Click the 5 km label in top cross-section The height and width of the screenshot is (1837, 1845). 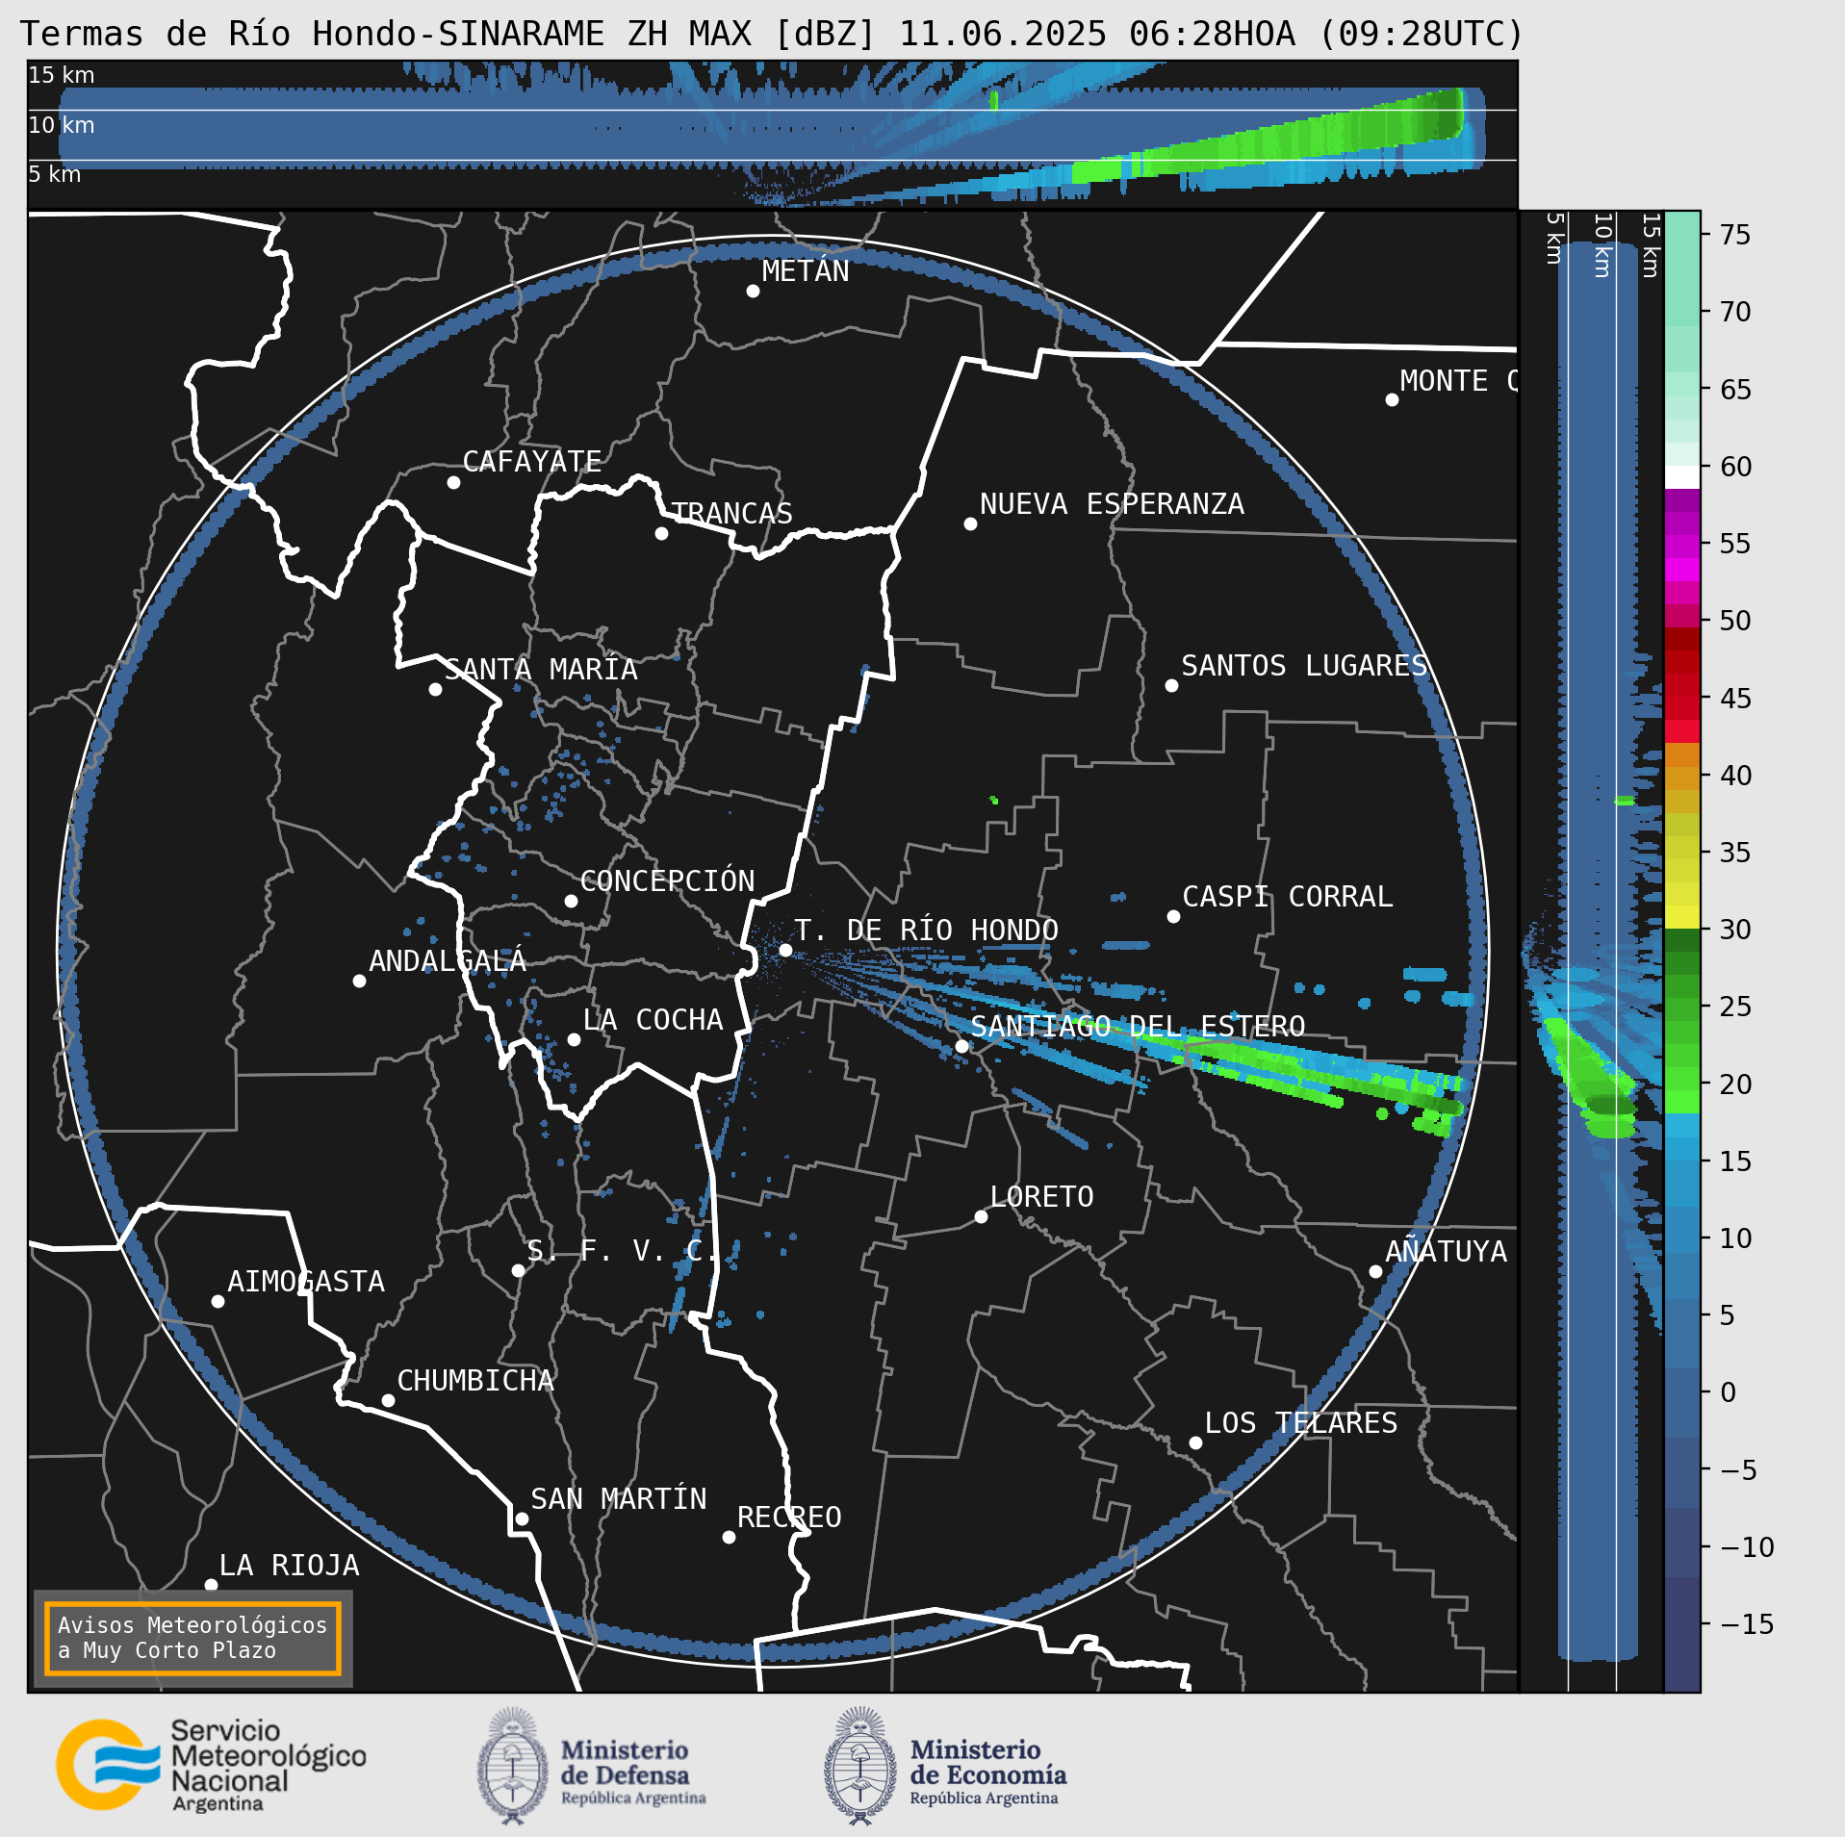click(x=55, y=174)
